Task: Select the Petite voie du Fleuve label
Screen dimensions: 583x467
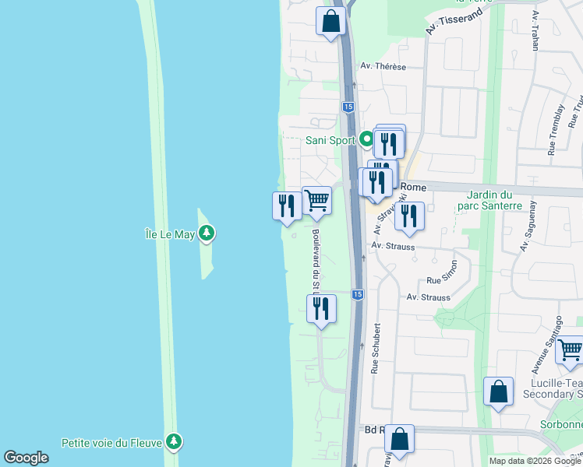Action: click(x=112, y=443)
